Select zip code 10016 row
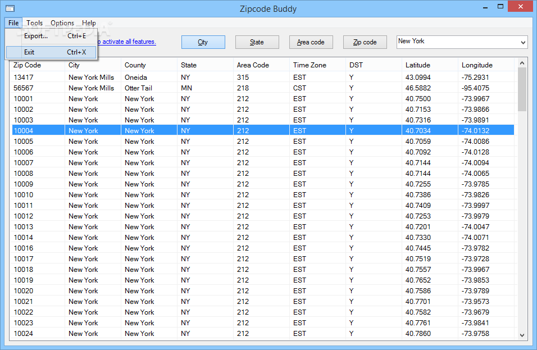Image resolution: width=537 pixels, height=350 pixels. tap(263, 248)
